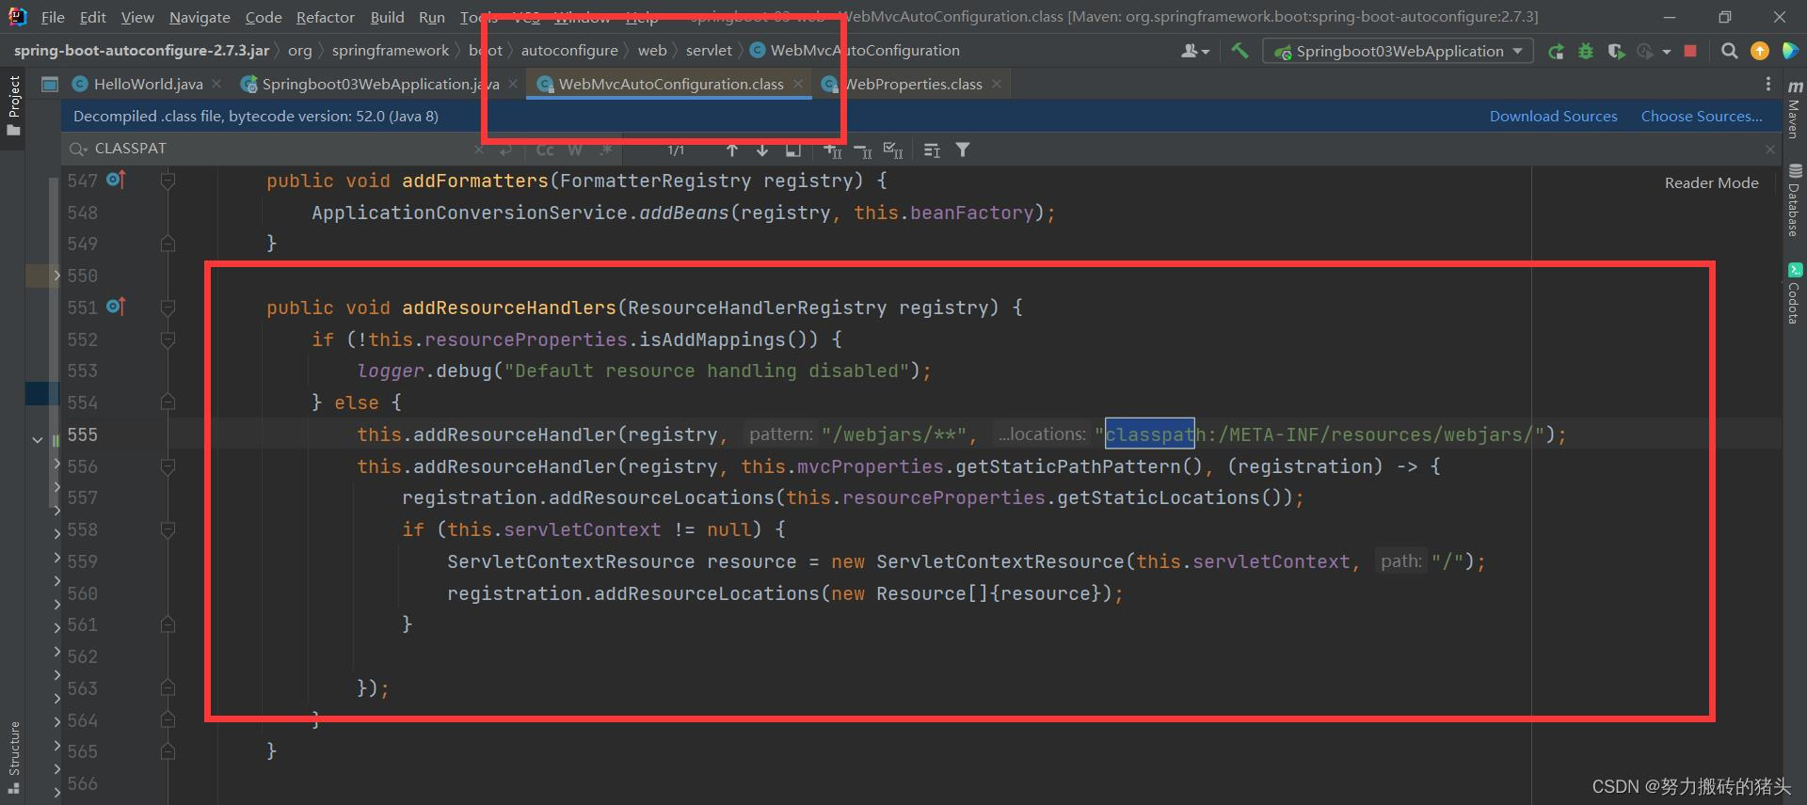
Task: Select the WebMvcAutoConfiguration.class tab
Action: (670, 84)
